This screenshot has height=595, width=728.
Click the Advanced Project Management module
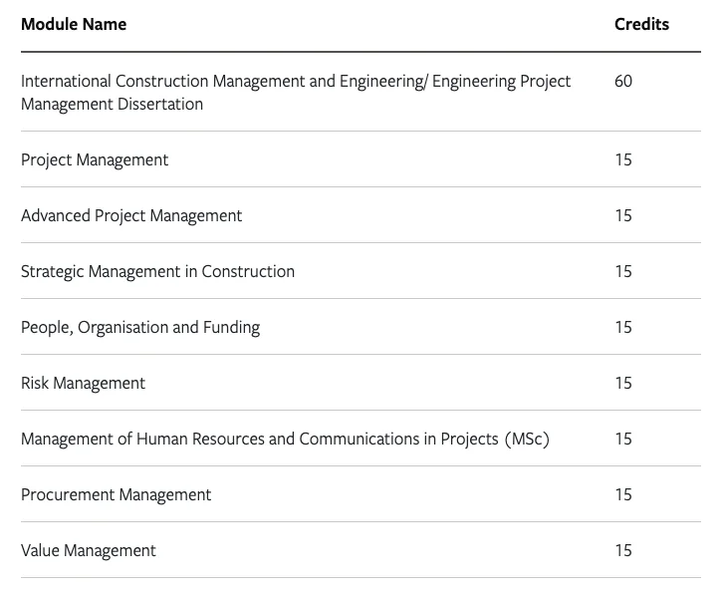pyautogui.click(x=131, y=215)
